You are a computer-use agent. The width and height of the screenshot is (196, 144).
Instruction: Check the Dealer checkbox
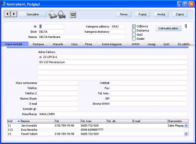point(134,39)
